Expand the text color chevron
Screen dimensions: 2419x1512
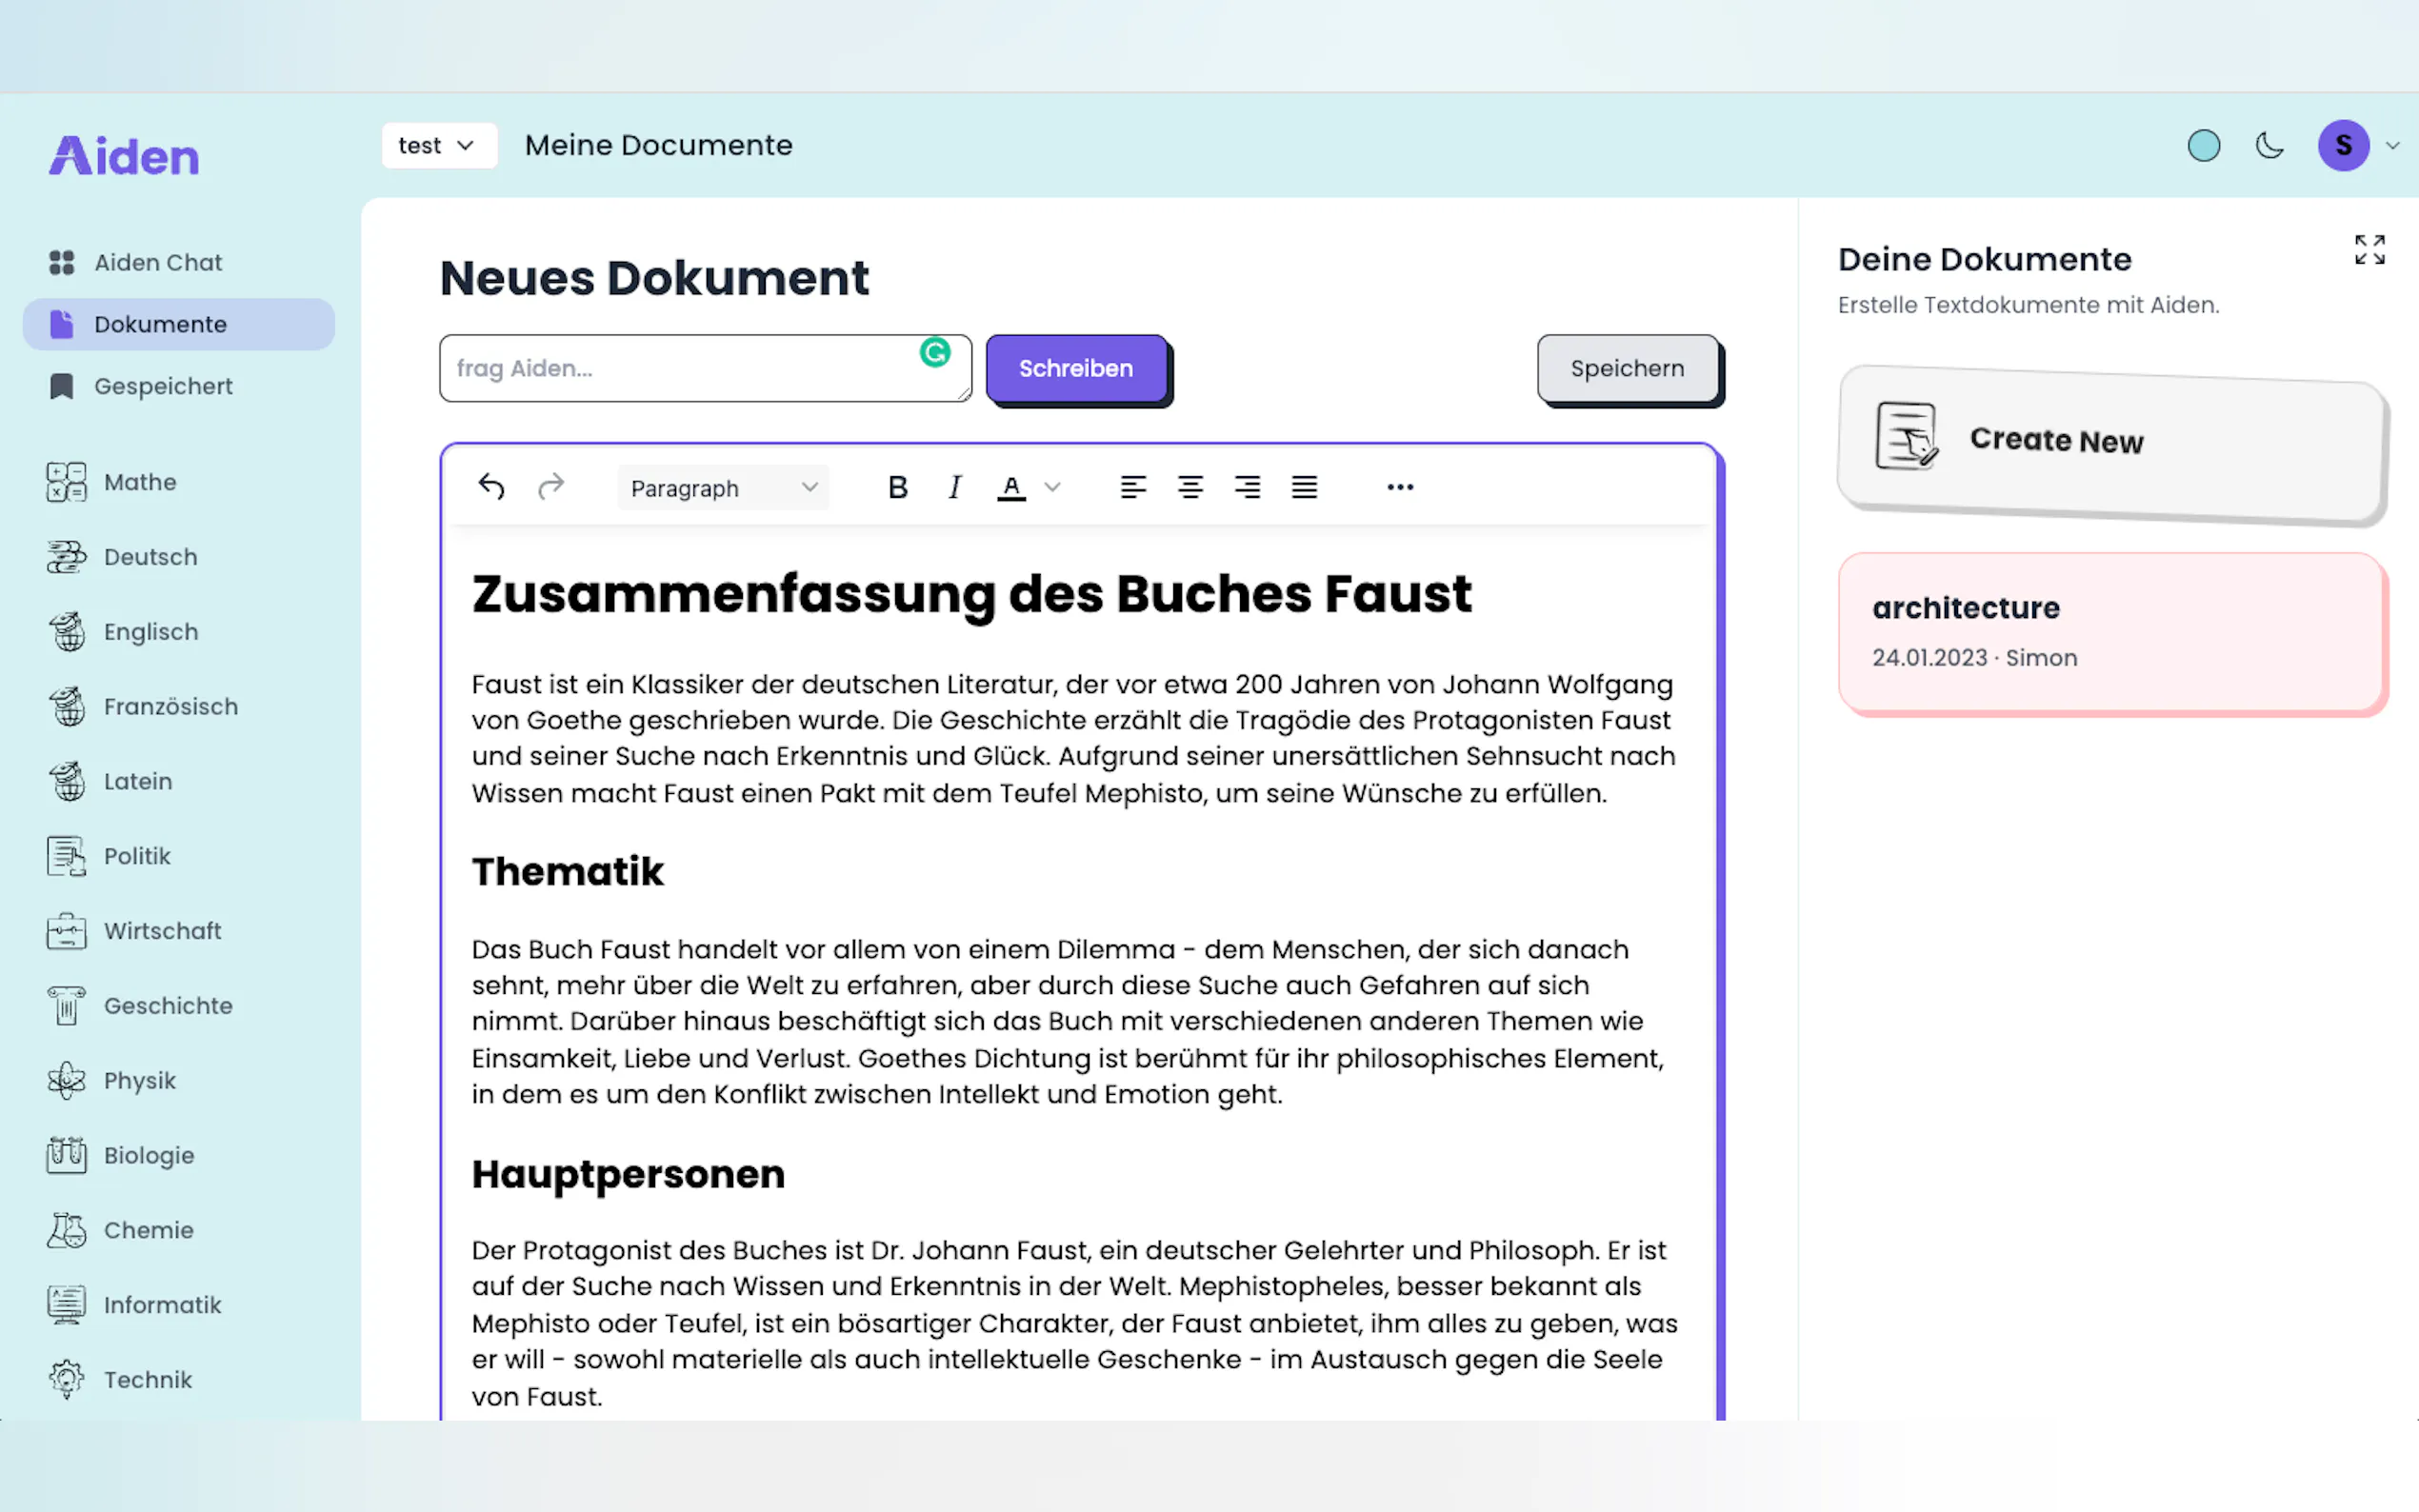[x=1052, y=487]
